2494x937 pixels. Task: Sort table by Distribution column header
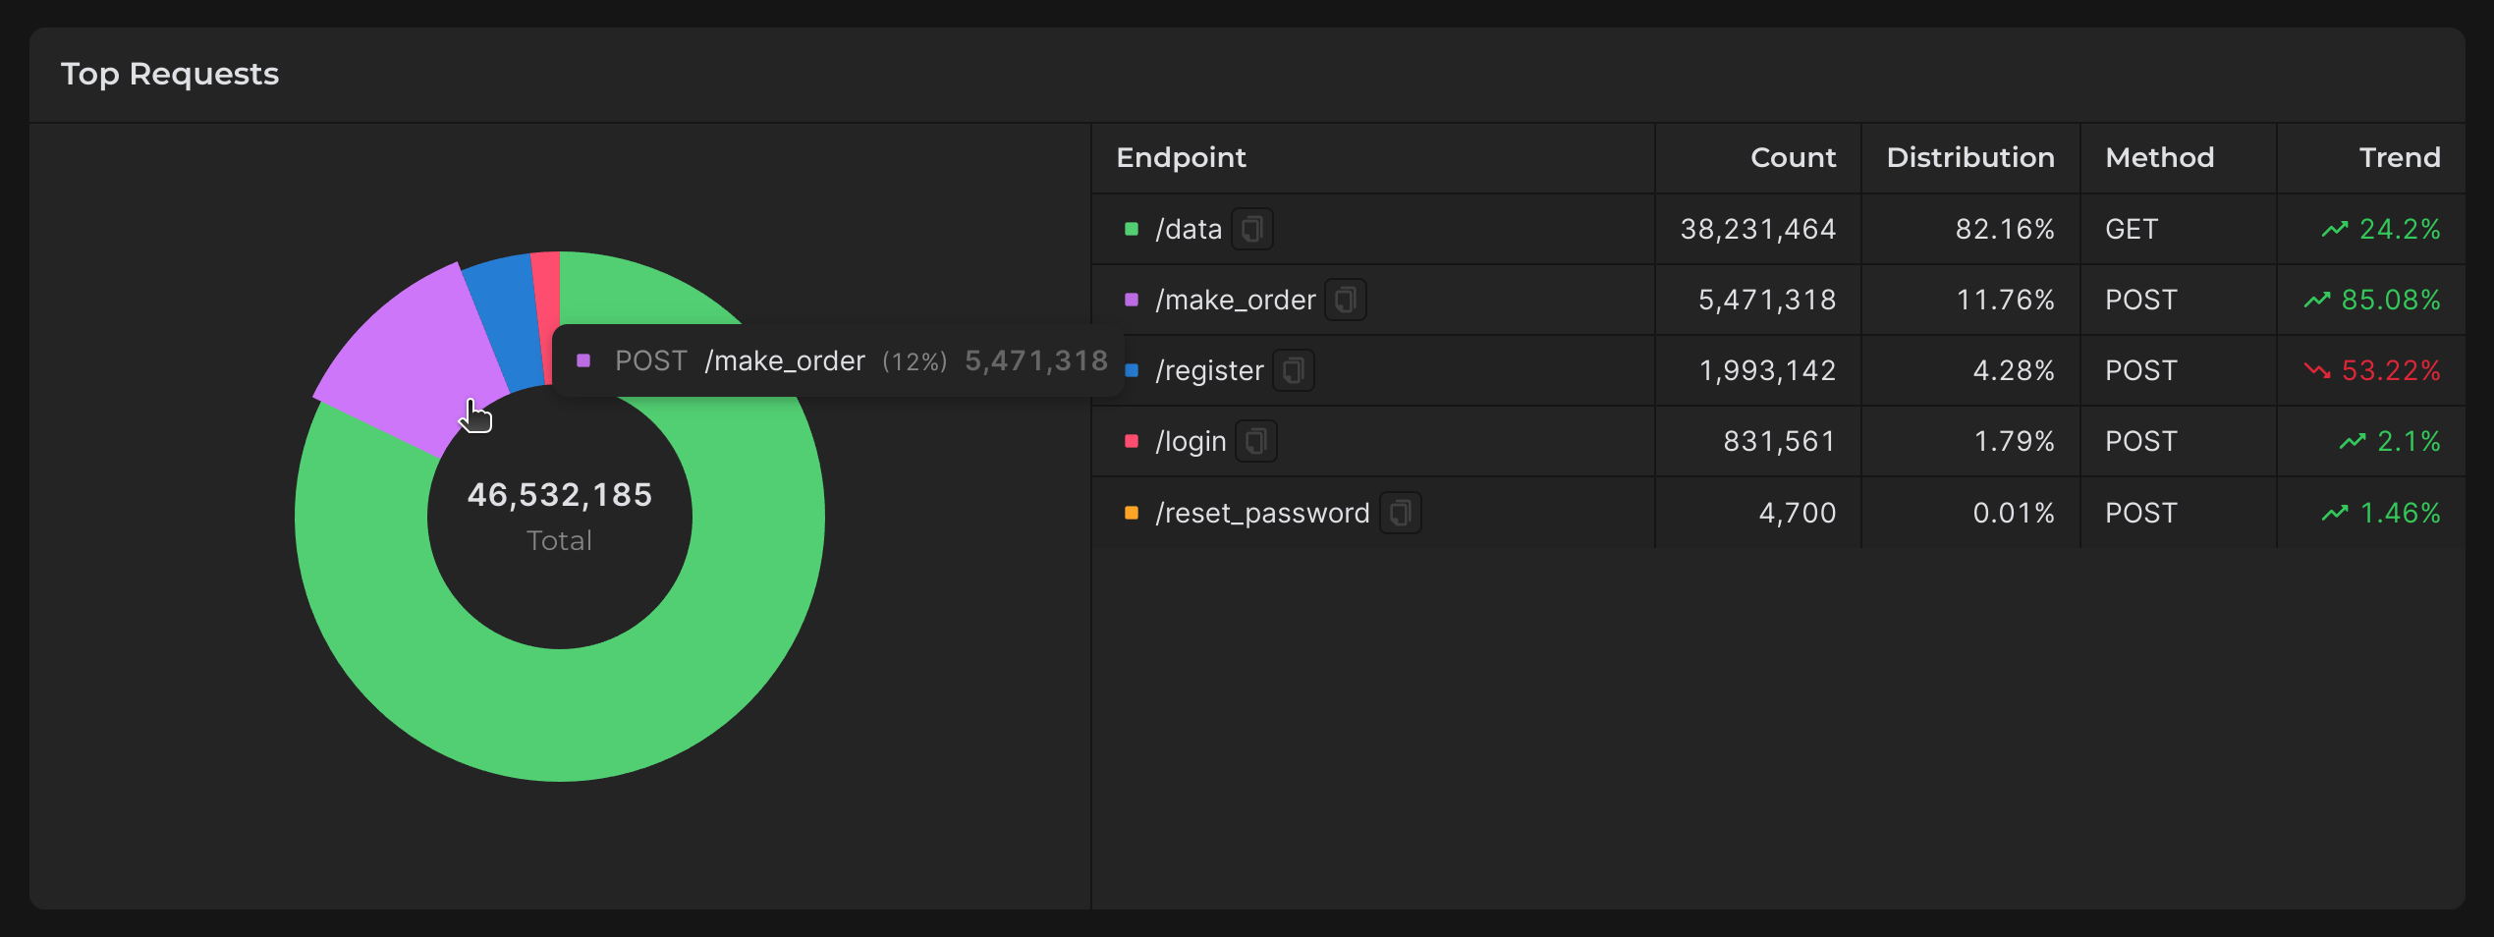pyautogui.click(x=1969, y=158)
